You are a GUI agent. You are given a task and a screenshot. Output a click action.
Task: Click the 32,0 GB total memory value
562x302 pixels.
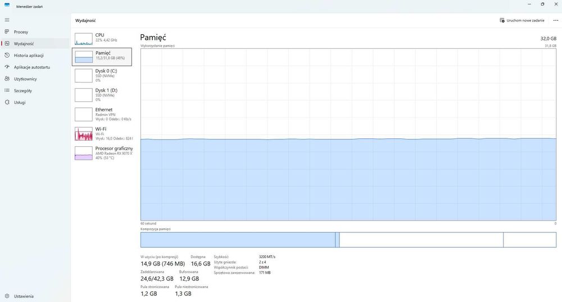click(x=549, y=38)
